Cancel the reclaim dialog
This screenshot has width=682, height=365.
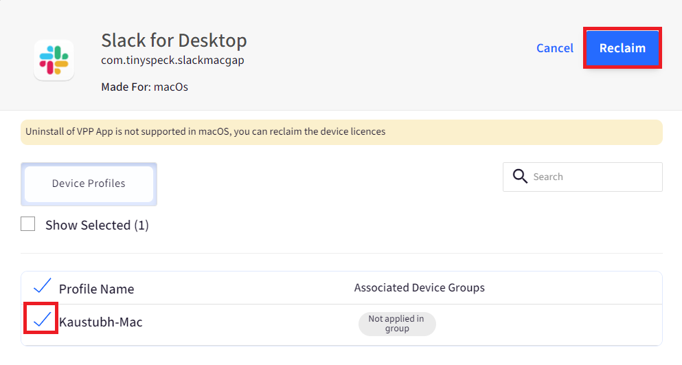click(x=554, y=48)
